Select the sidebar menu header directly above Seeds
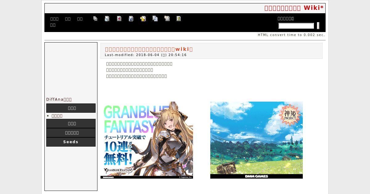This screenshot has width=370, height=194. (71, 133)
